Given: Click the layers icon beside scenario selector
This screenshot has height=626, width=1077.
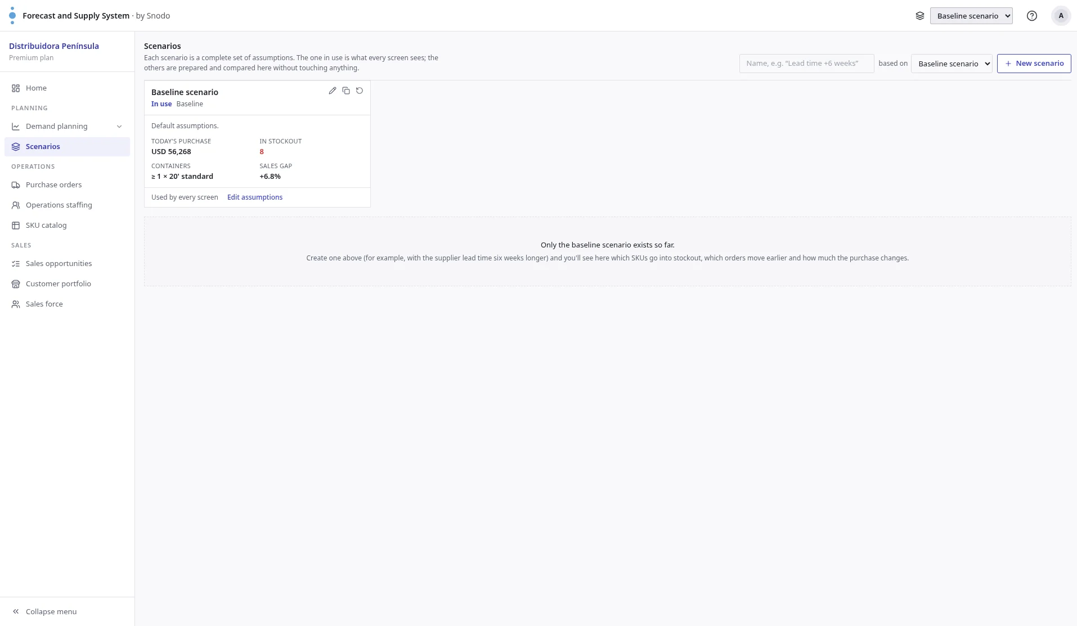Looking at the screenshot, I should pyautogui.click(x=920, y=16).
